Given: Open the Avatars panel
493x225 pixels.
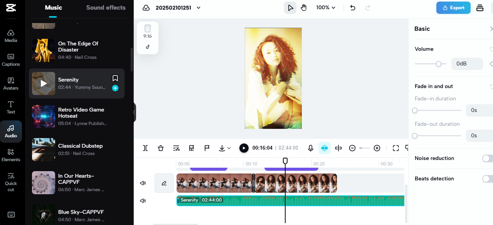Looking at the screenshot, I should (11, 83).
